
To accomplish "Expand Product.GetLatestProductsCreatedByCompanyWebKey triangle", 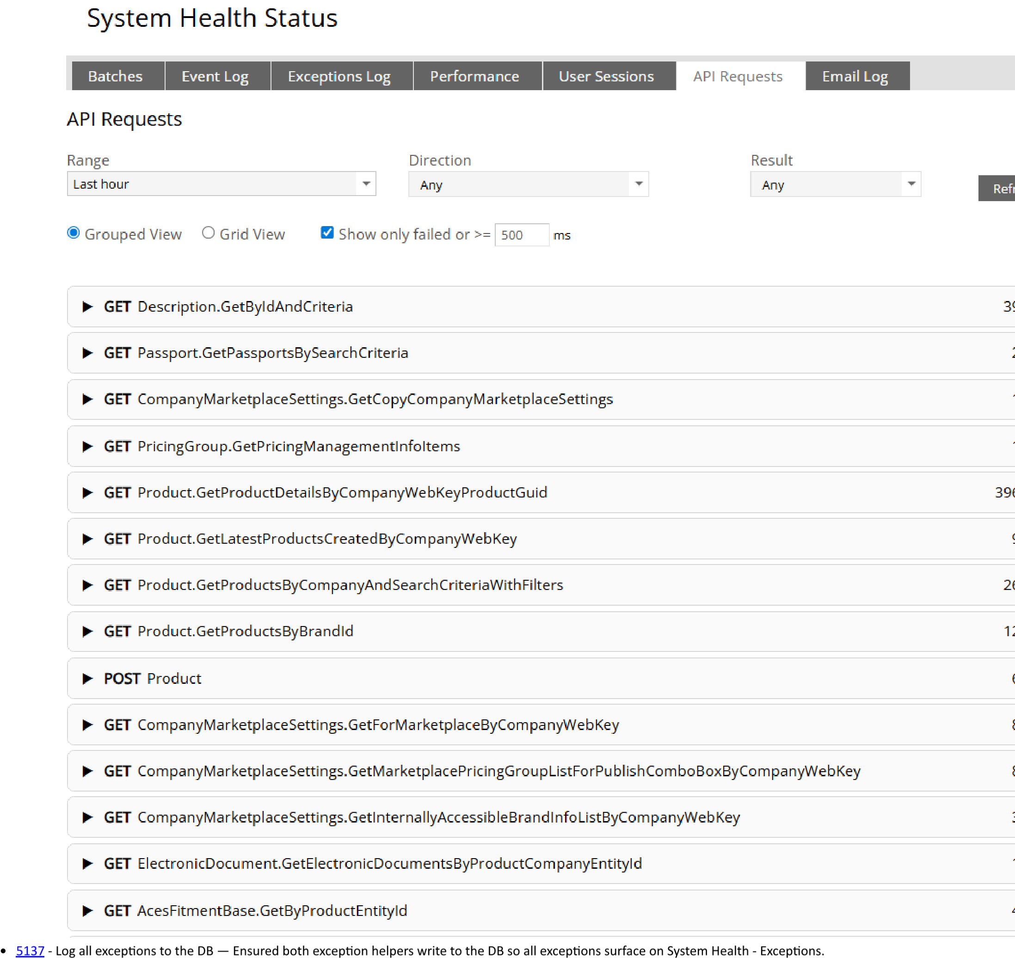I will [x=87, y=539].
